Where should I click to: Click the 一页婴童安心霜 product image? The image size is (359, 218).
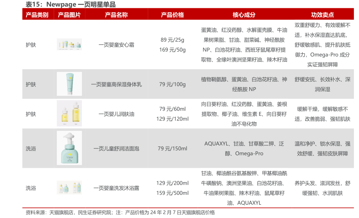(x=69, y=45)
